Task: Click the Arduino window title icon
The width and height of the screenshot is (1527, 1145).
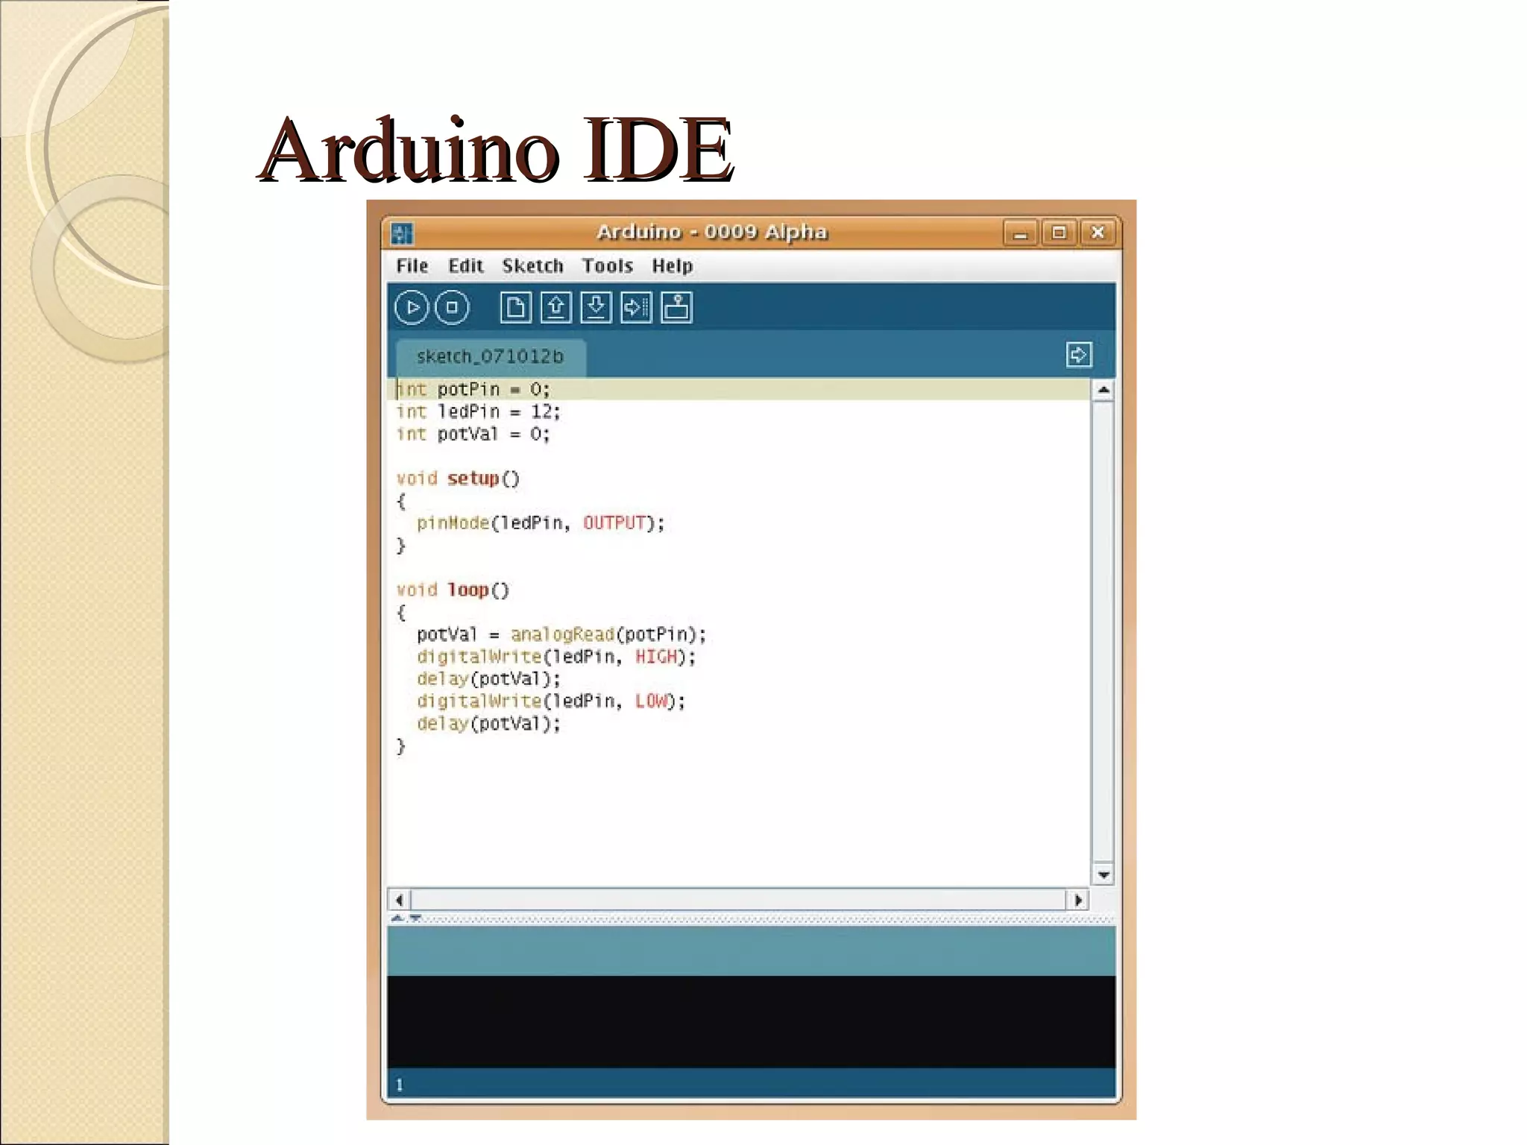Action: (402, 233)
